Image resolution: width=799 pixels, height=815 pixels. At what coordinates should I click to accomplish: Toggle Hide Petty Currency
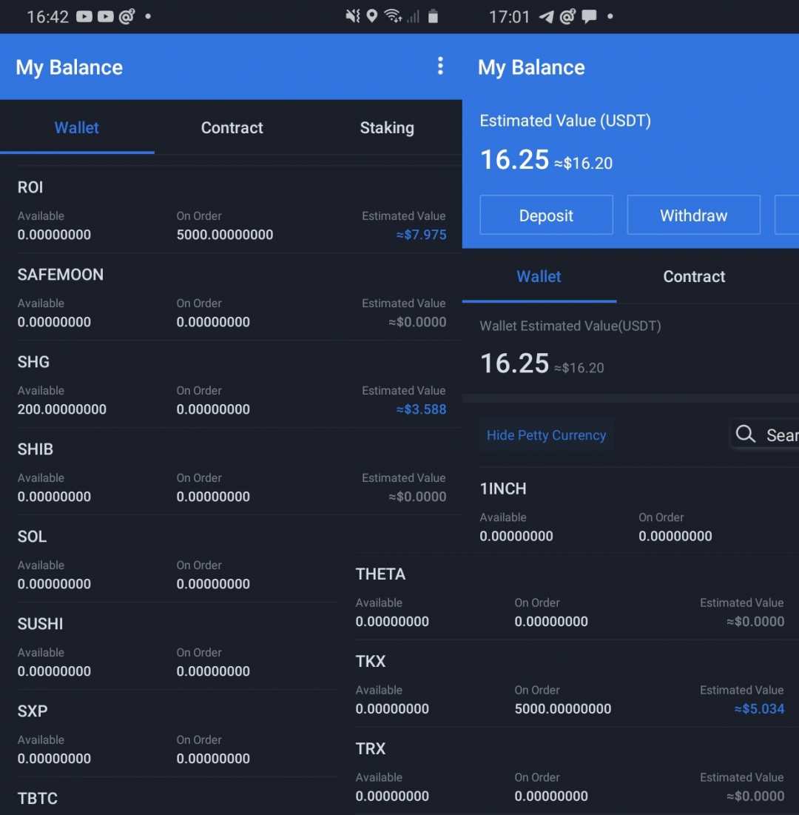click(546, 435)
